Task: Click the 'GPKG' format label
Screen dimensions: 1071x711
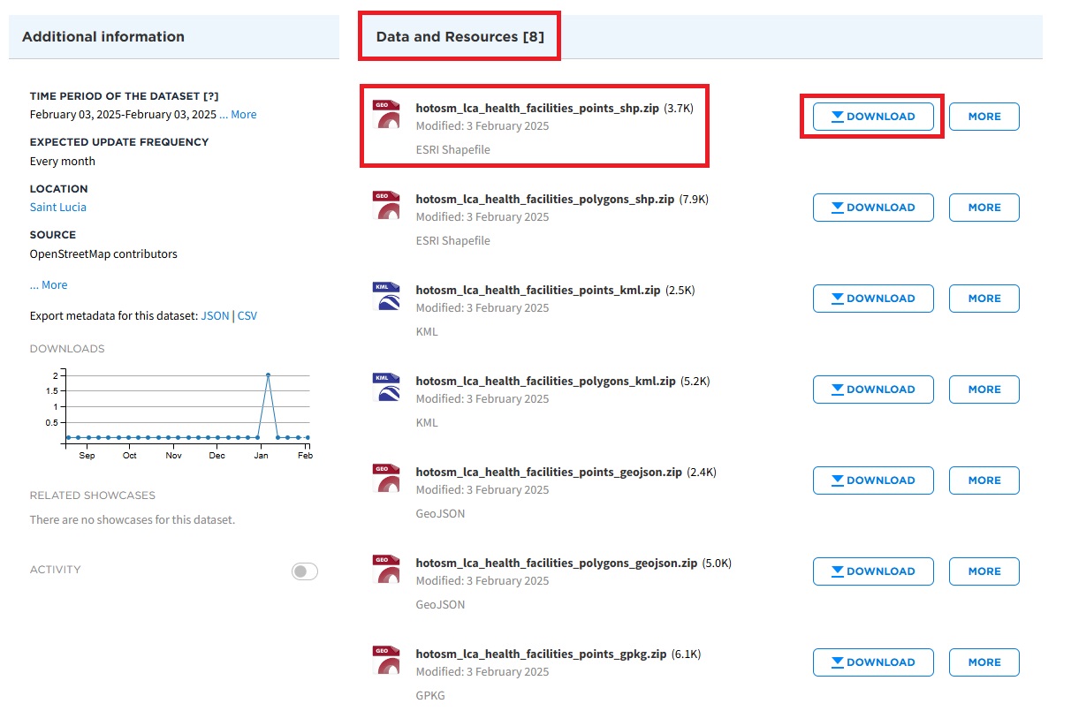Action: pos(430,696)
